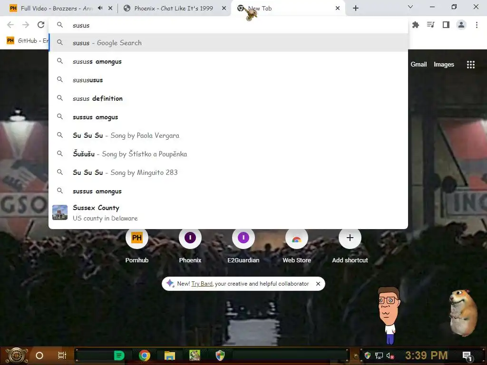
Task: Open the media controls icon in toolbar
Action: click(x=430, y=25)
